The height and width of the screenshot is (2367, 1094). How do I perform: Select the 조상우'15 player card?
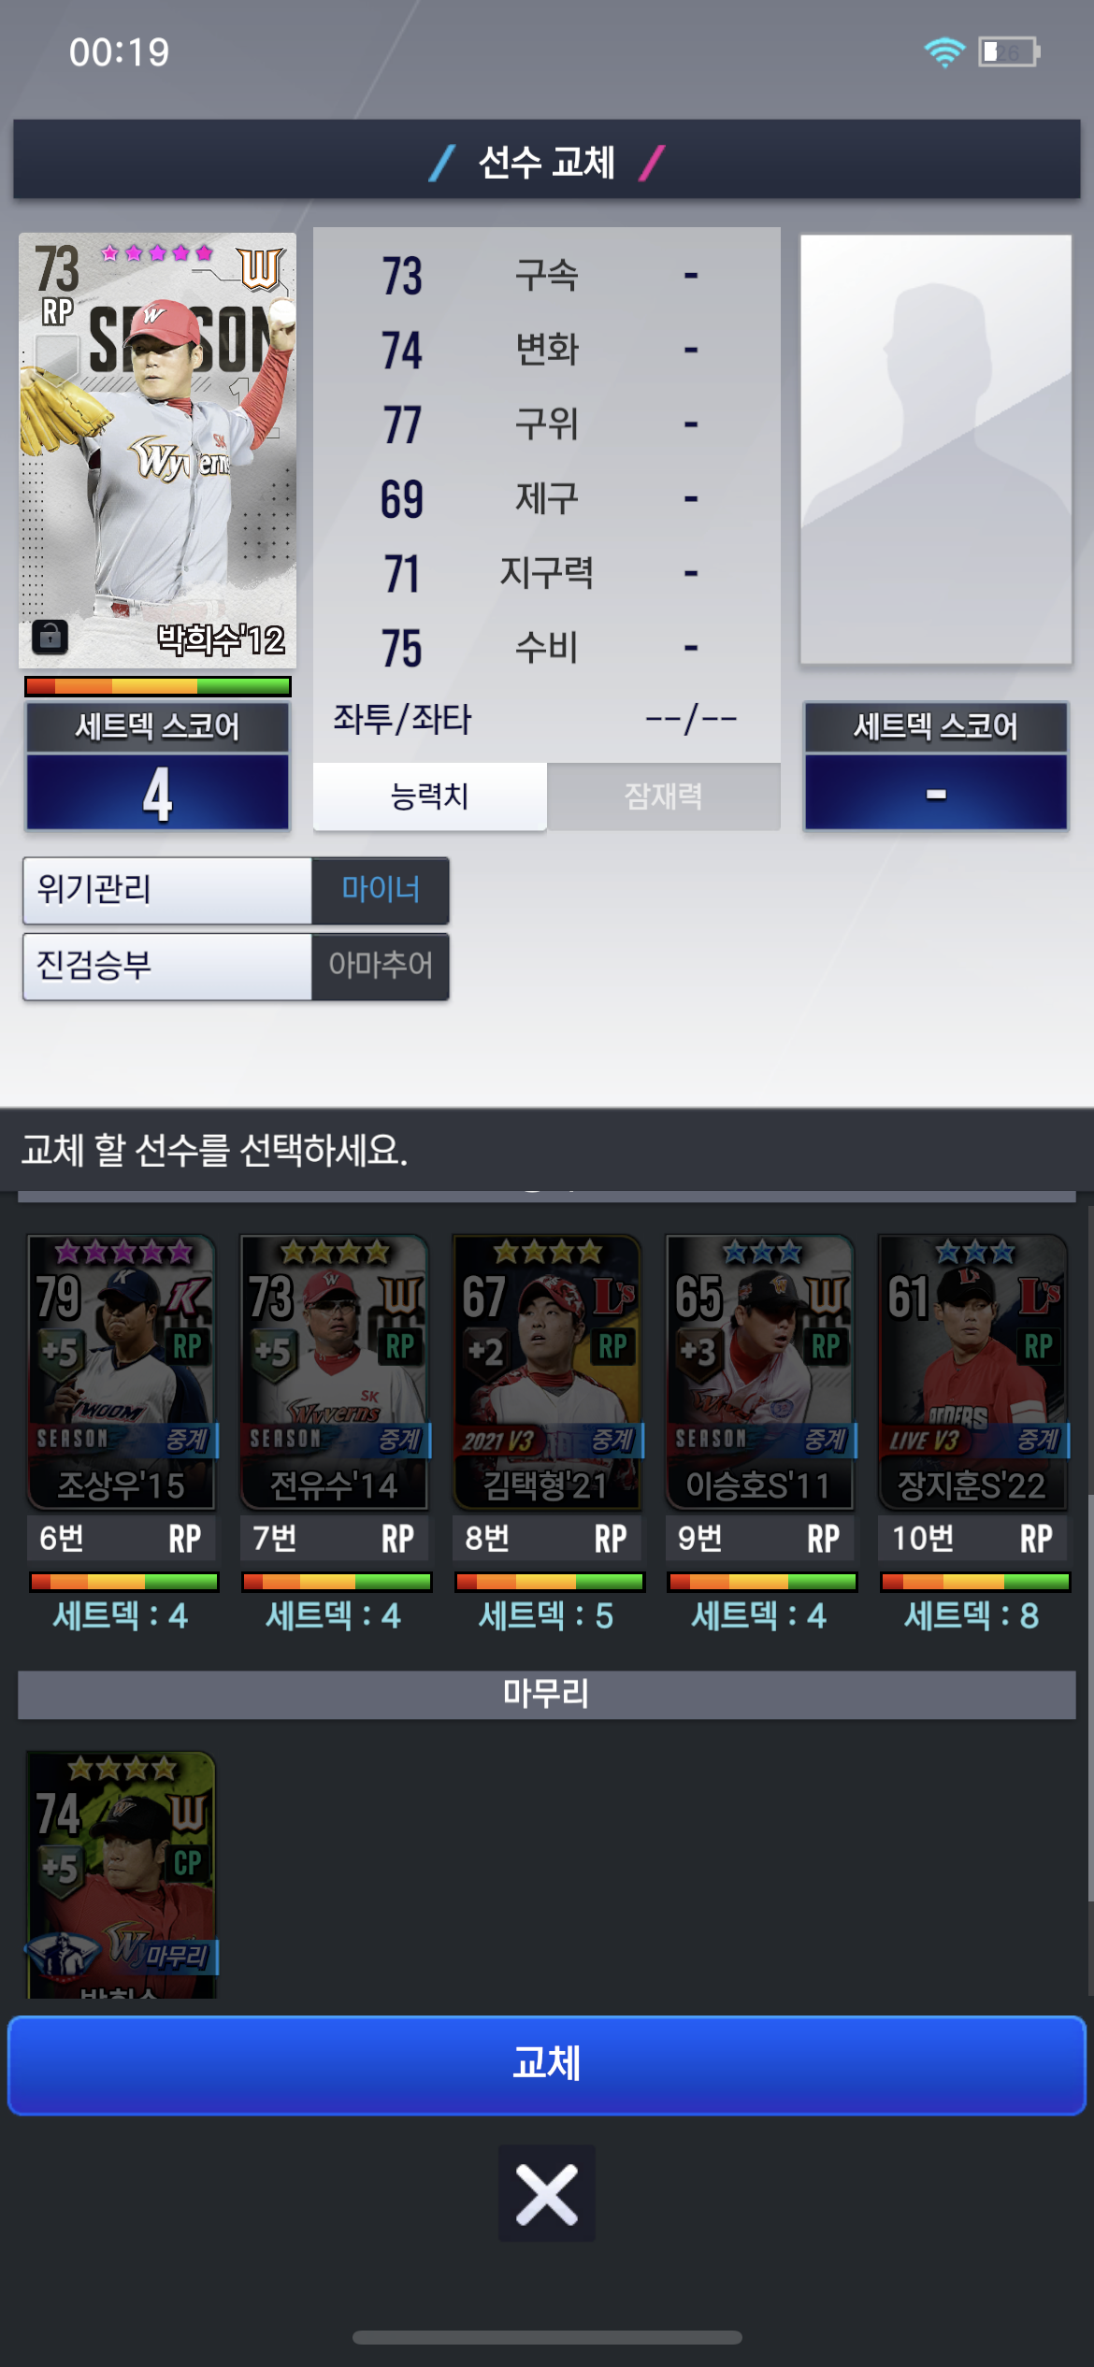[122, 1371]
